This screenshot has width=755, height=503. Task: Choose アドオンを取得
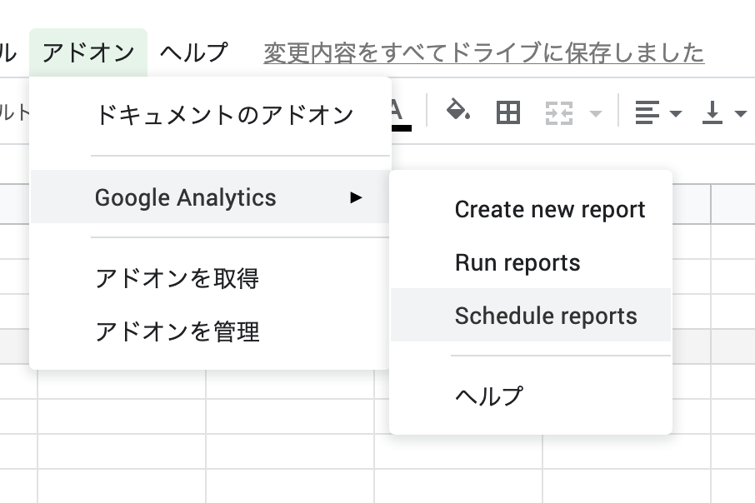(x=211, y=278)
